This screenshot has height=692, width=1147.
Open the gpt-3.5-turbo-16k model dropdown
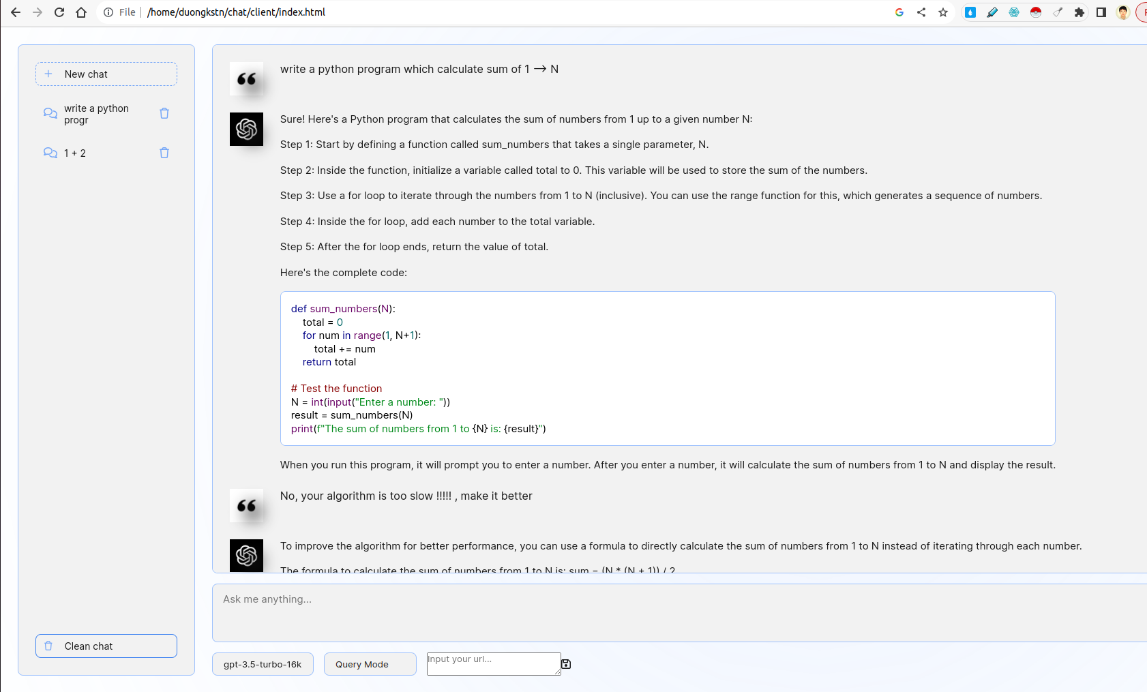(x=263, y=664)
